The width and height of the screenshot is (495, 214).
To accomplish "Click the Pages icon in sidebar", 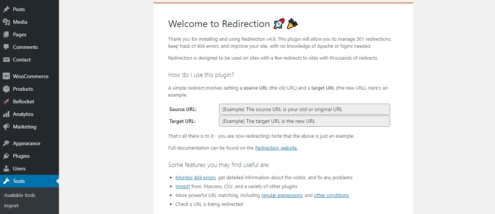I will 6,34.
